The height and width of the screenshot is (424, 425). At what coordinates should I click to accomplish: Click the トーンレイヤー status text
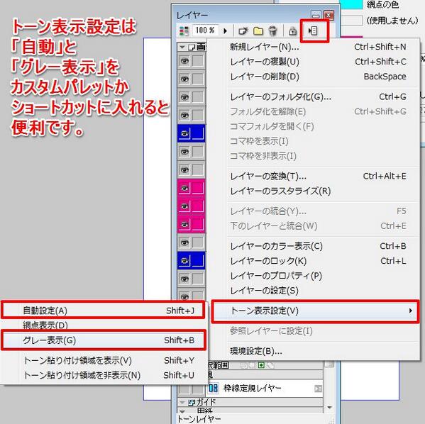point(199,419)
